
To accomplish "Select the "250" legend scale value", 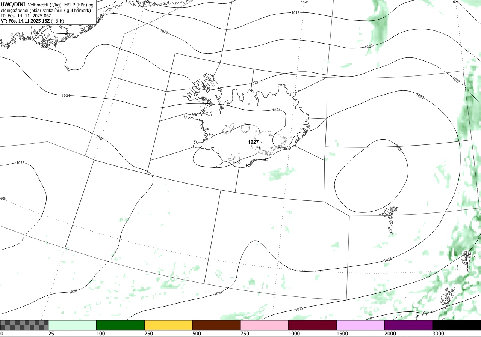I will tap(149, 334).
